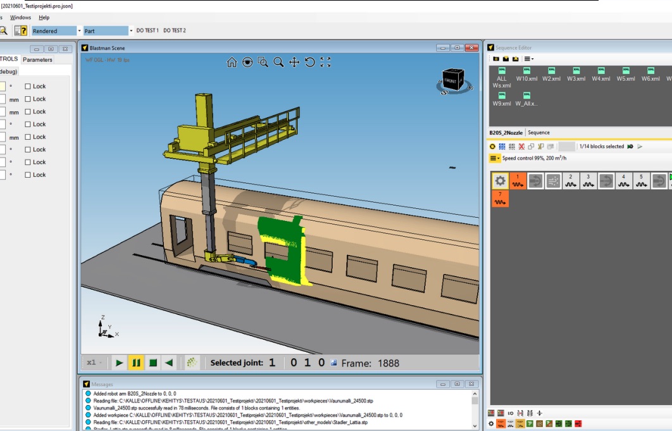
Task: Check the fourth Lock checkbox
Action: pos(28,125)
